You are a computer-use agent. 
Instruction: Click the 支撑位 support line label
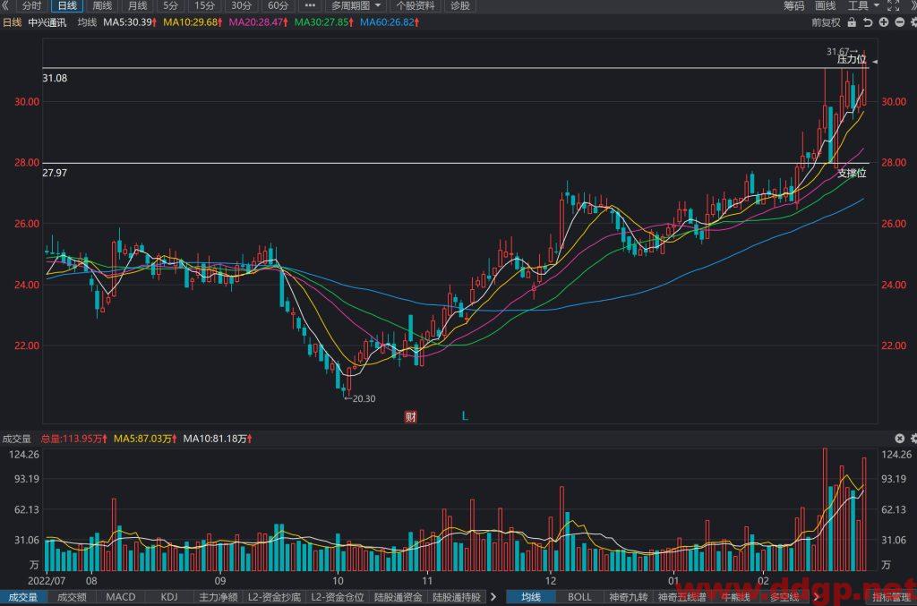coord(852,173)
